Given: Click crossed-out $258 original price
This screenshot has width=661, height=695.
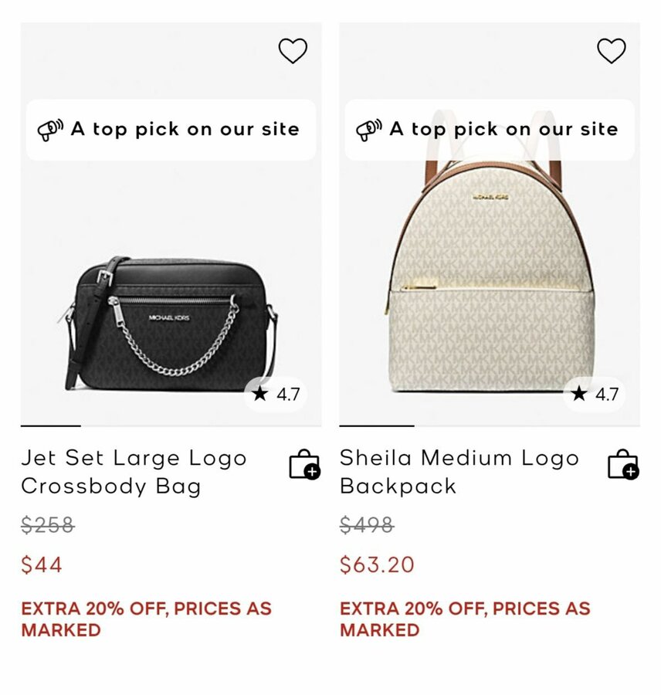Looking at the screenshot, I should [47, 525].
